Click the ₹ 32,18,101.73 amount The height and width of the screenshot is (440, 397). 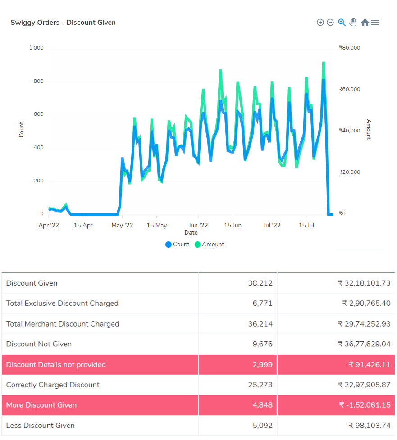click(x=364, y=283)
